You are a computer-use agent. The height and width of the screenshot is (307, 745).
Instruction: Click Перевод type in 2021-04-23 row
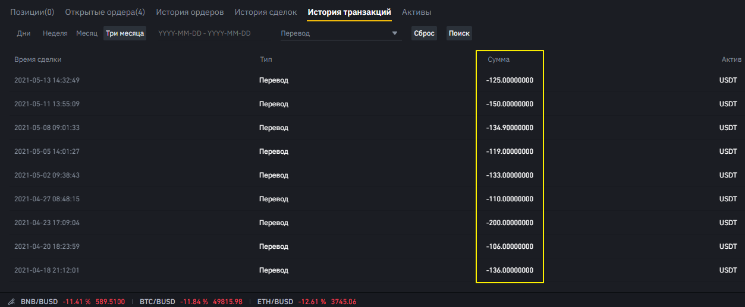[x=274, y=223]
